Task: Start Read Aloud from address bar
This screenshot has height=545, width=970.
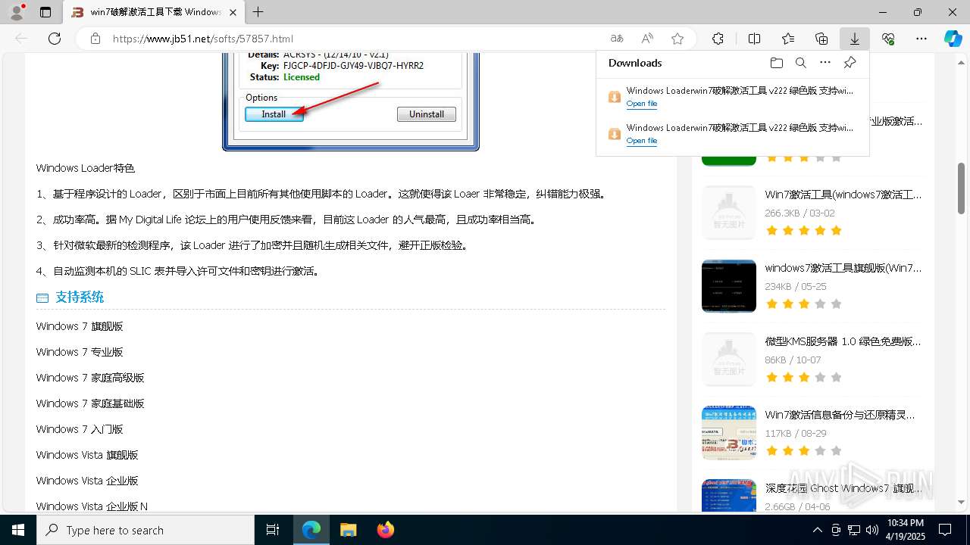Action: click(x=647, y=39)
